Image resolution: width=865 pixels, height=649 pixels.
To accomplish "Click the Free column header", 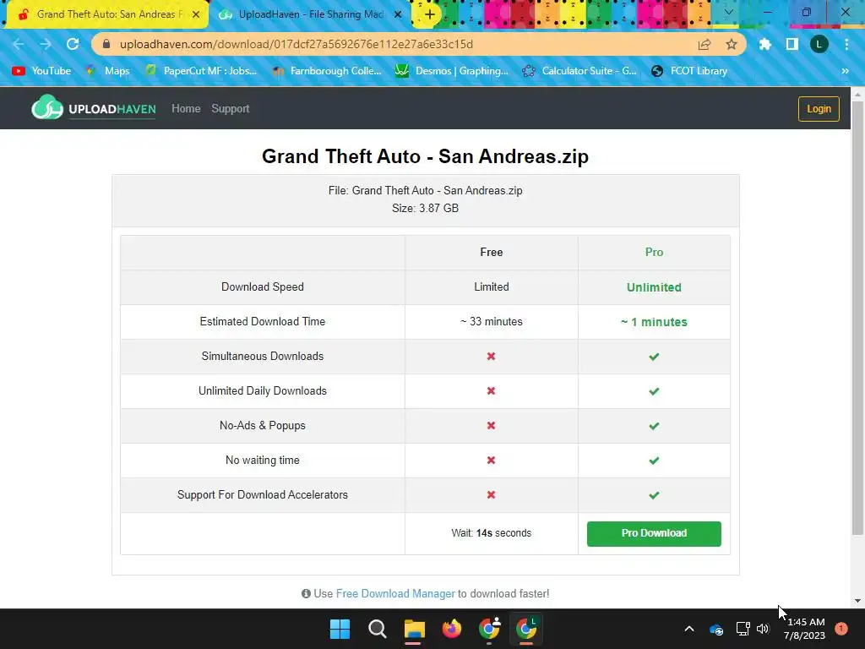I will point(491,252).
